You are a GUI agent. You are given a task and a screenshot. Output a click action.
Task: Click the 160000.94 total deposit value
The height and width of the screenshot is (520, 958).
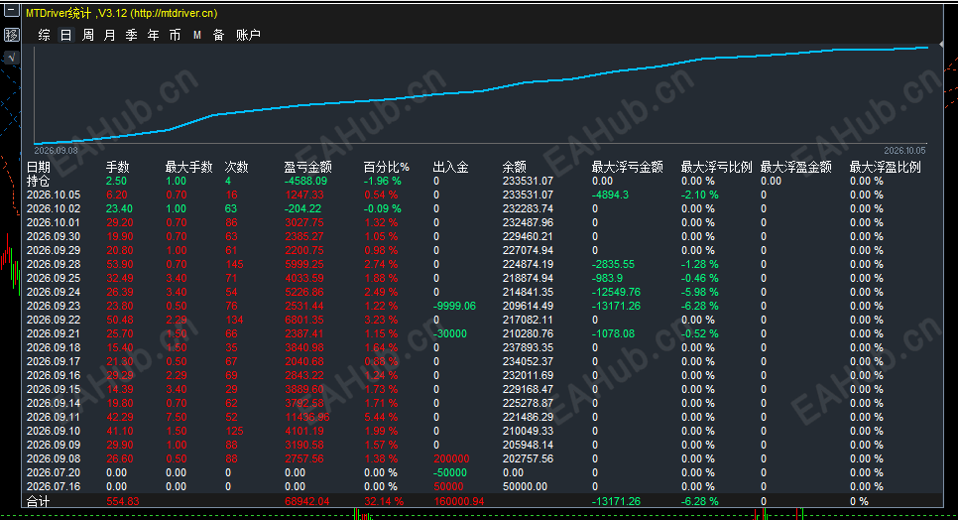(459, 502)
